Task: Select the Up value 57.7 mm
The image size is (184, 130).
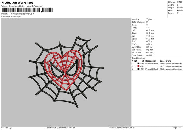Action: [x=150, y=36]
